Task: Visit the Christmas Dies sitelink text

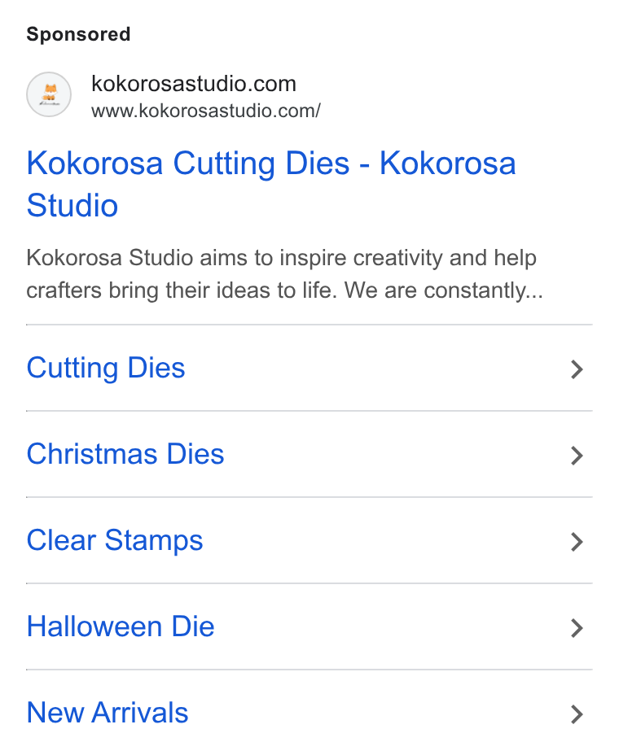Action: (x=125, y=454)
